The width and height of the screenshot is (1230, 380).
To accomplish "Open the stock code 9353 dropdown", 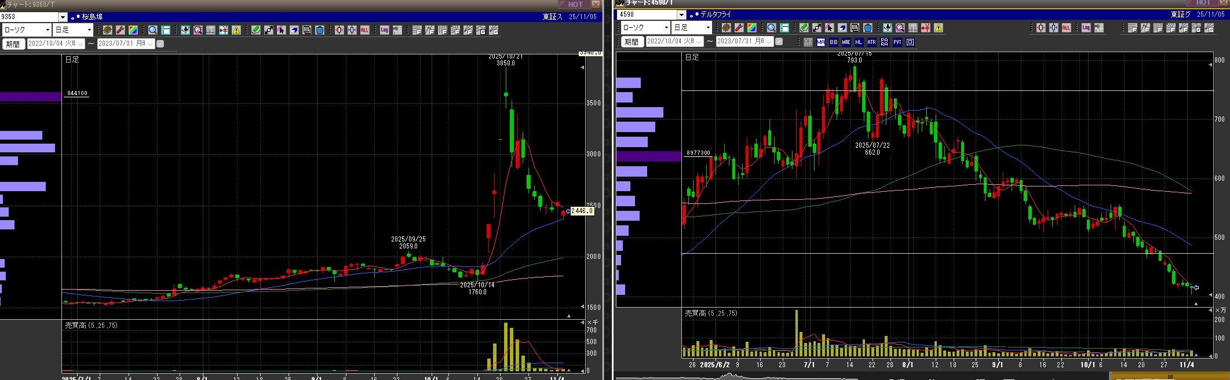I will click(63, 17).
